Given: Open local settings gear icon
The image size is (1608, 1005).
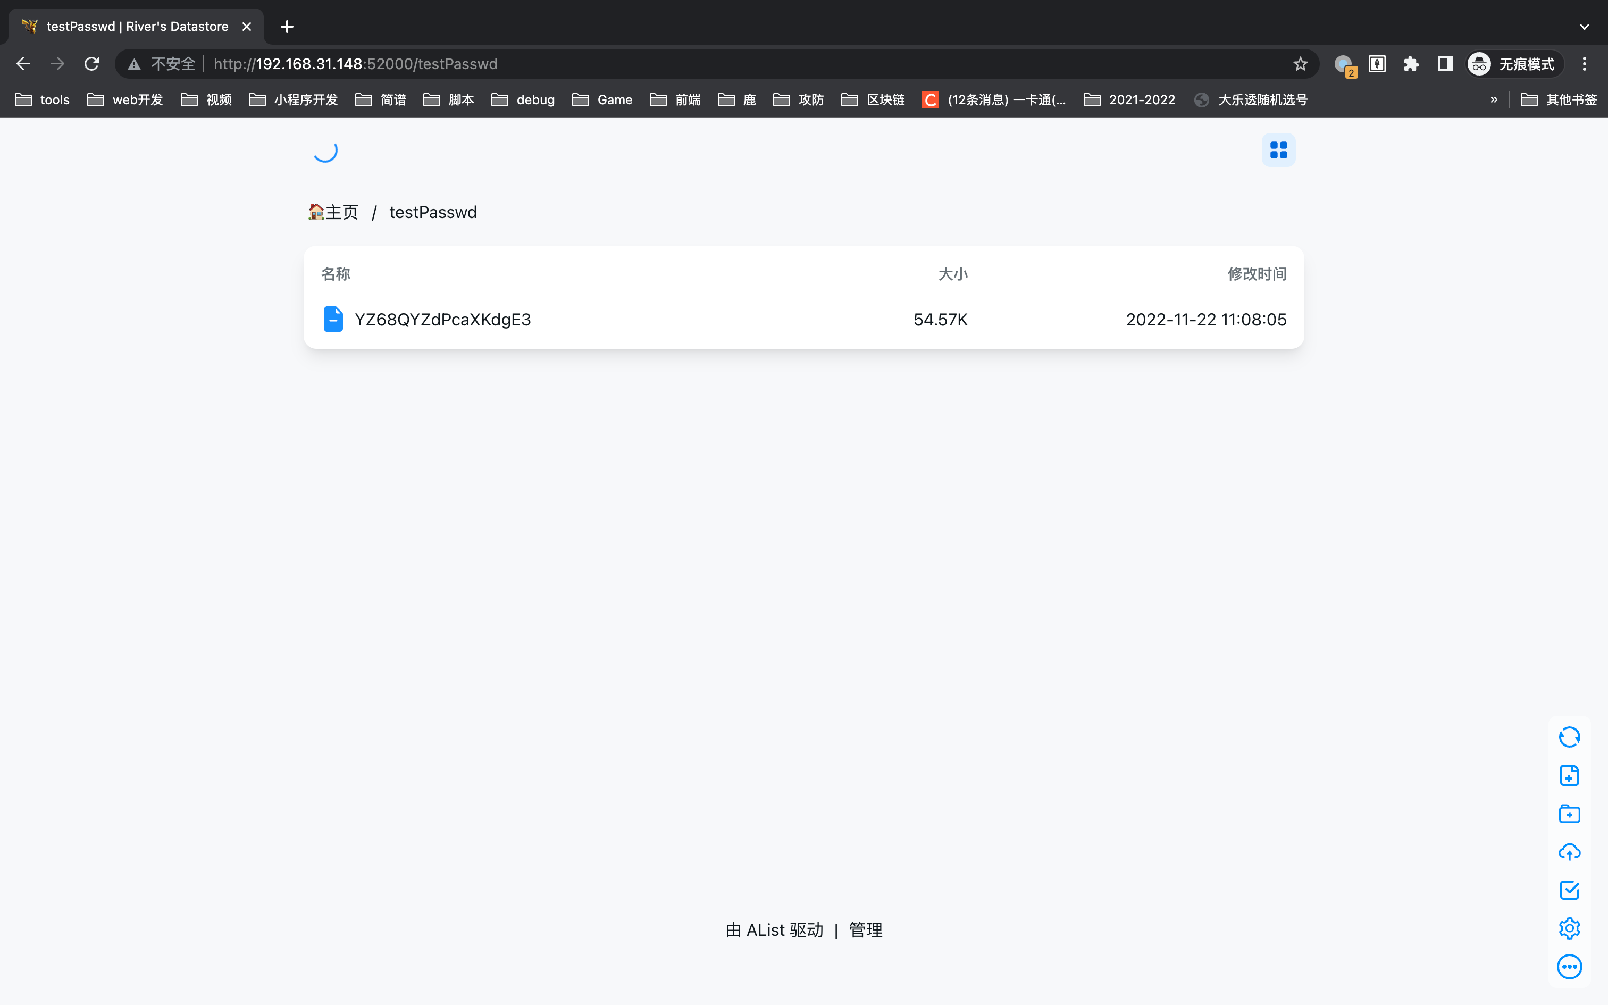Looking at the screenshot, I should click(1569, 928).
